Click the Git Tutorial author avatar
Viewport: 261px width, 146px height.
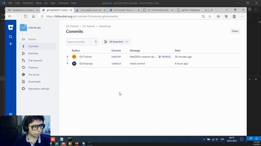(74, 57)
